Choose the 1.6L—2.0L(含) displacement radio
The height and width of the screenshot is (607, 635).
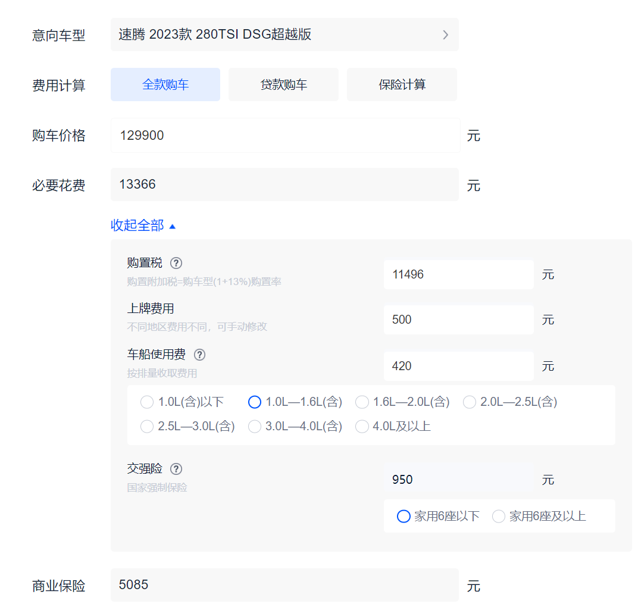tap(362, 402)
